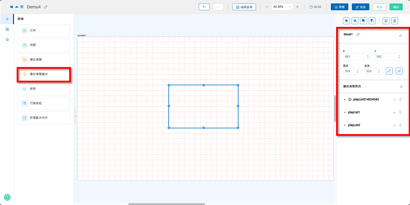
Task: Open more options for playList514024543
Action: [x=400, y=100]
